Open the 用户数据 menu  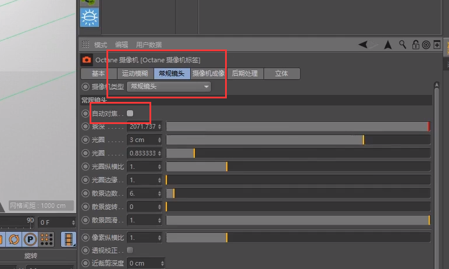tap(149, 45)
